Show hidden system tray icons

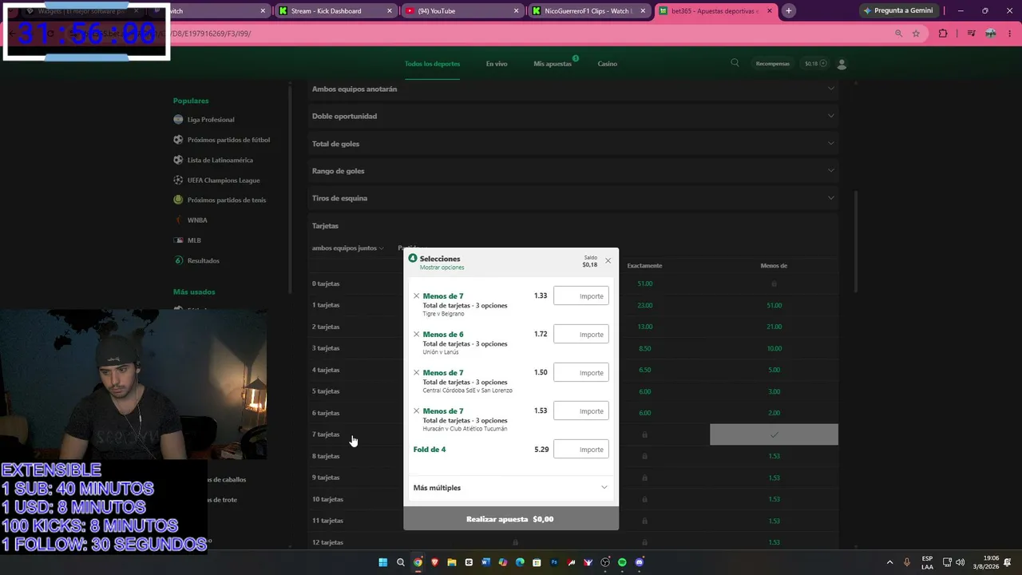(889, 562)
